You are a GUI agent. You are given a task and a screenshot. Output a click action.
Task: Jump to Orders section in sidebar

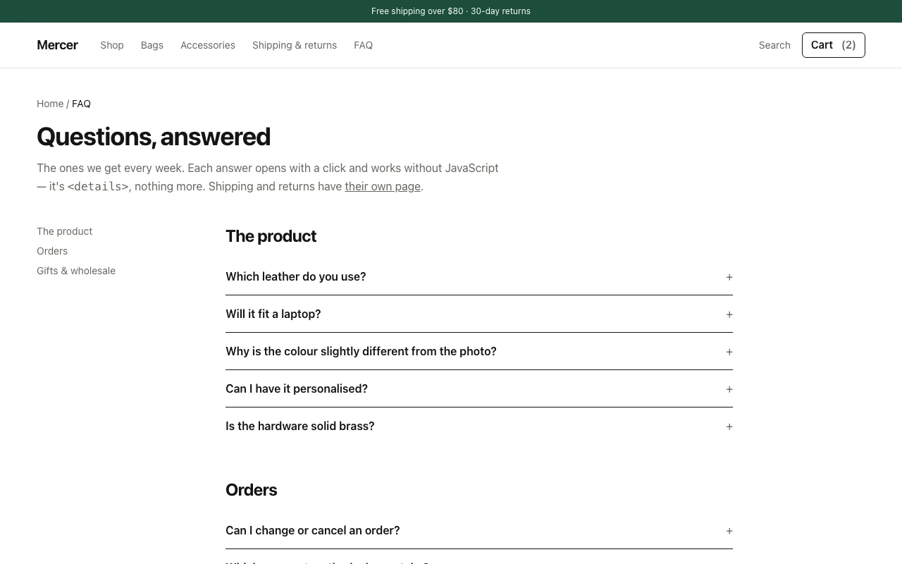pyautogui.click(x=52, y=251)
